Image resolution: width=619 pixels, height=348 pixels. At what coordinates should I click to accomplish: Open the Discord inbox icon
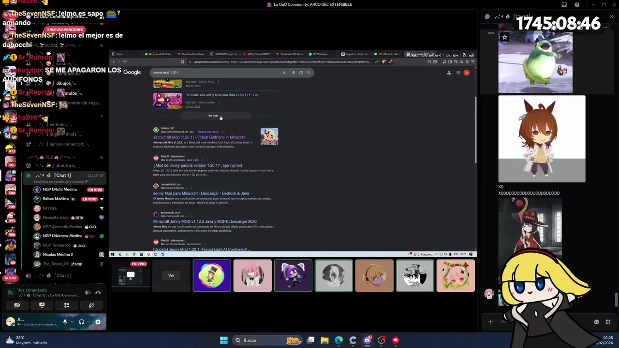click(564, 5)
